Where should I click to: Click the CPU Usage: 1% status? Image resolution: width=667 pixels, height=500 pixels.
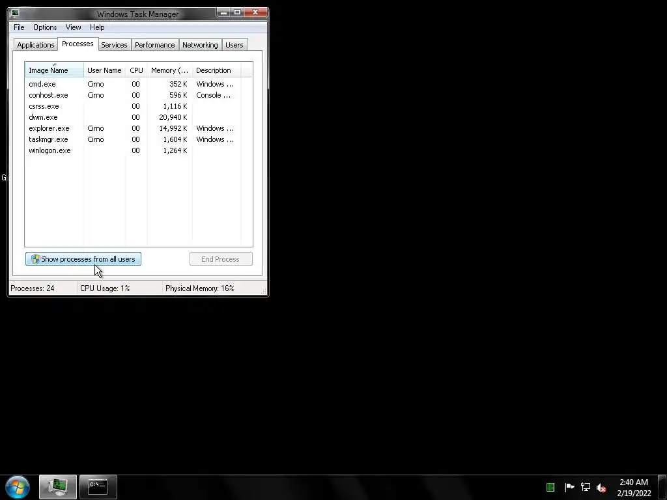tap(105, 288)
